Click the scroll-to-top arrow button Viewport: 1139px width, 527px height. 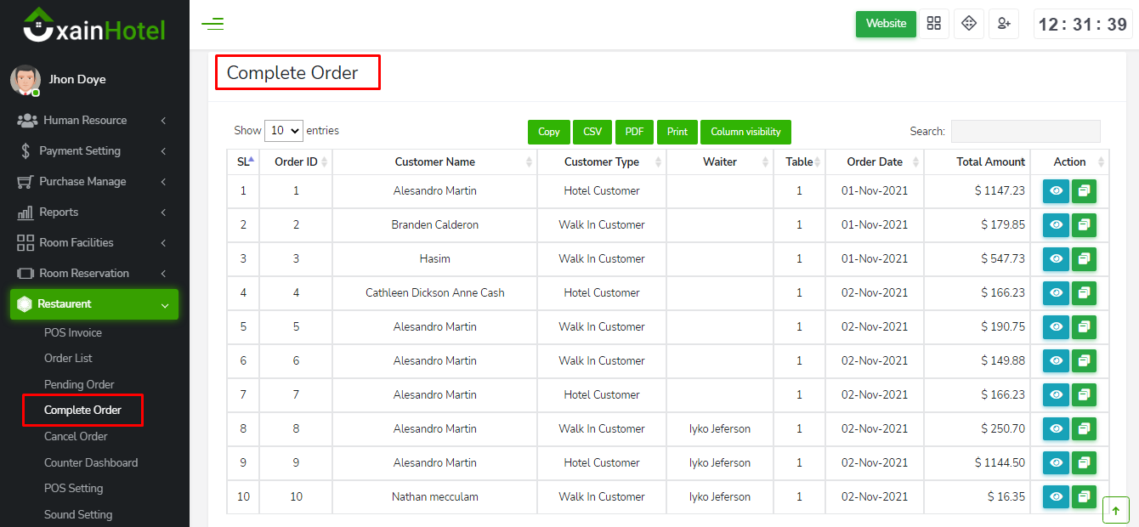pos(1115,511)
